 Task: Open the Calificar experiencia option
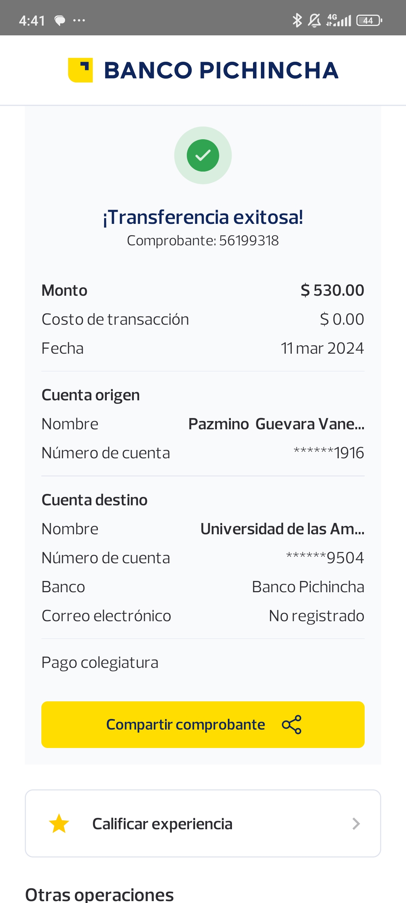(162, 824)
